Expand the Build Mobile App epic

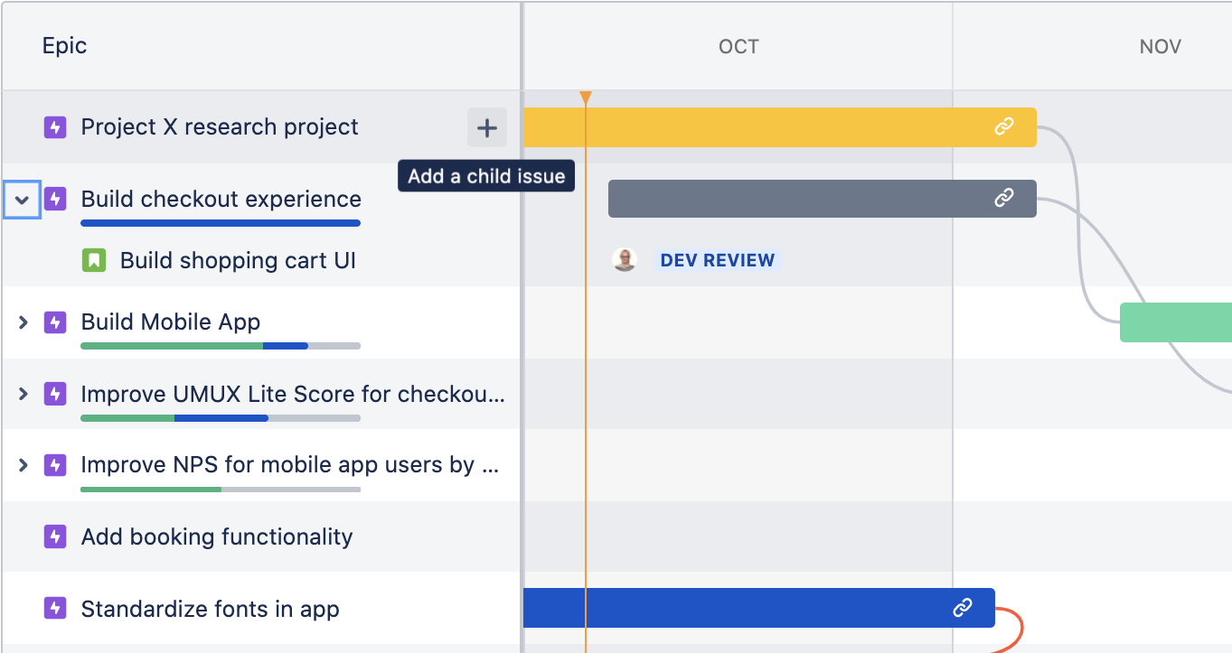[22, 322]
